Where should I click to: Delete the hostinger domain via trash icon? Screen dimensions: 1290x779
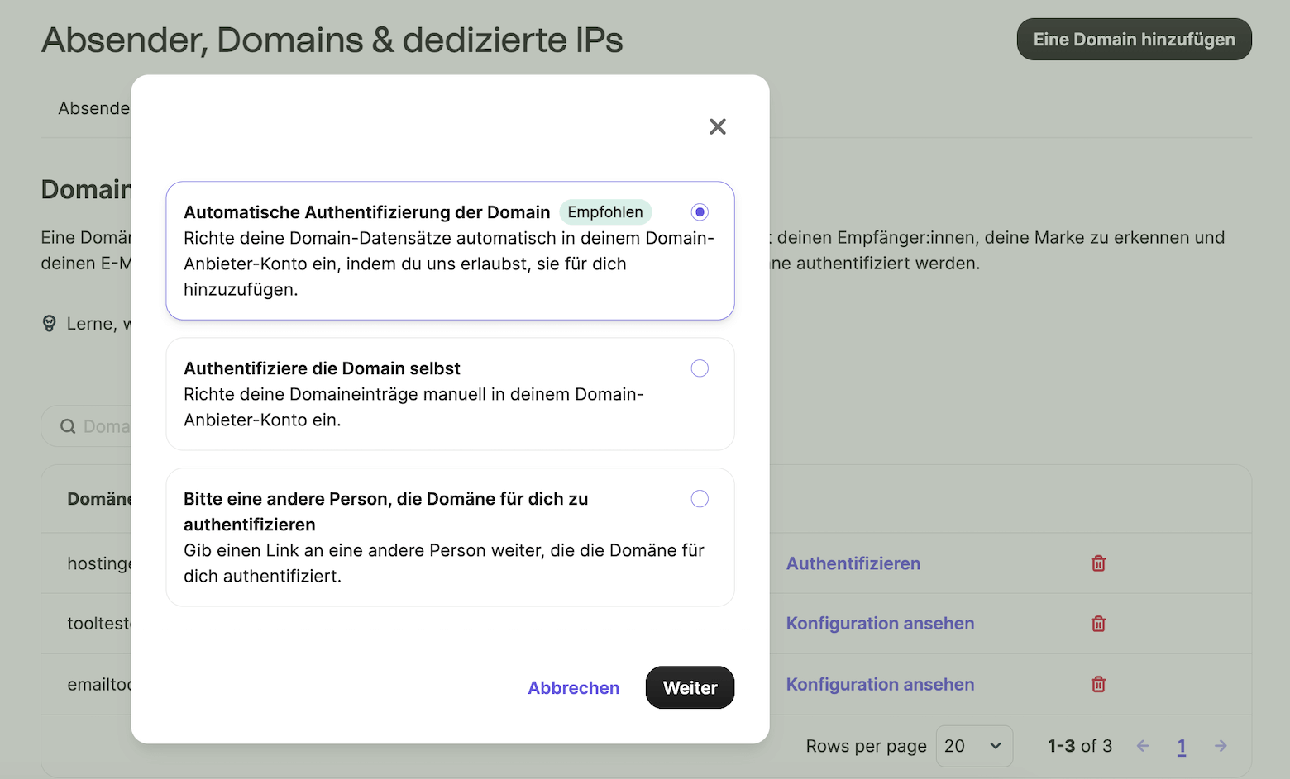click(1098, 563)
